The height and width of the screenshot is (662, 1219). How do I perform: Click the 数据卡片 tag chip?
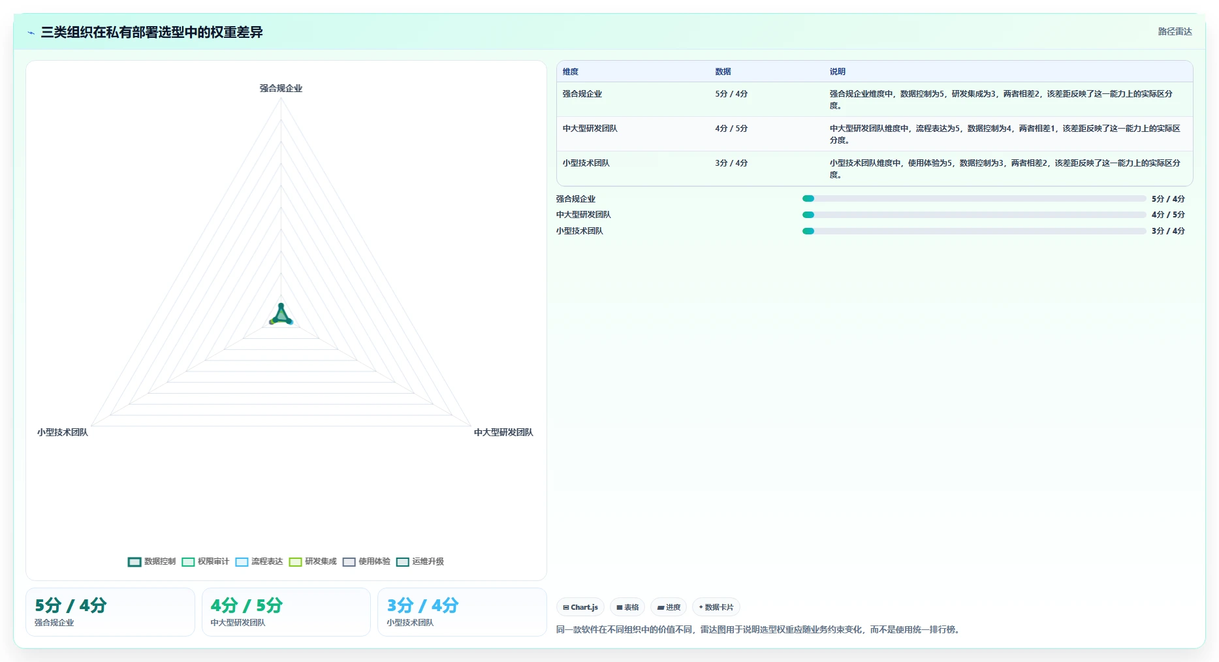[716, 607]
